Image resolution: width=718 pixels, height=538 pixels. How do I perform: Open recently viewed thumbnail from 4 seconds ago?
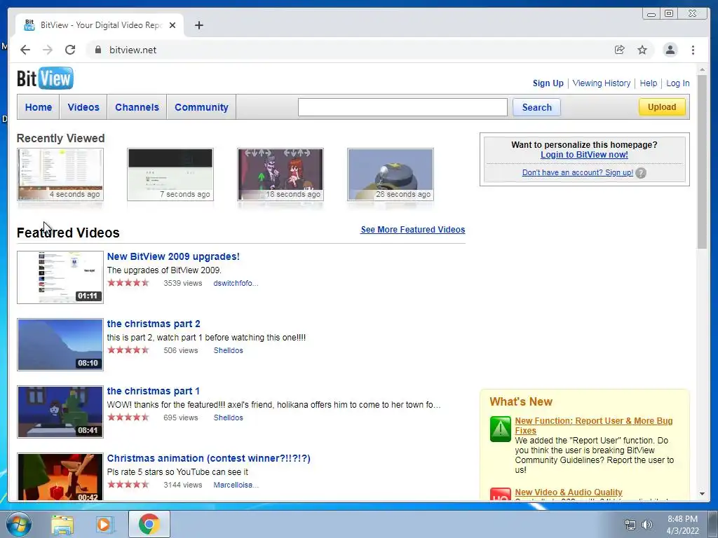pyautogui.click(x=60, y=174)
